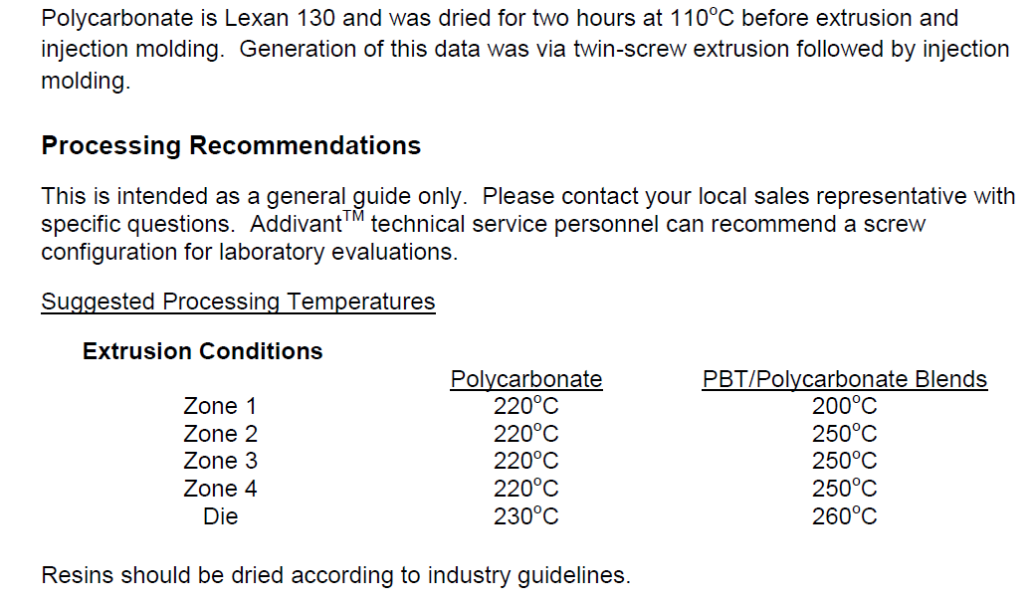
Task: Select the Blends Die temperature 260°C
Action: [x=845, y=516]
